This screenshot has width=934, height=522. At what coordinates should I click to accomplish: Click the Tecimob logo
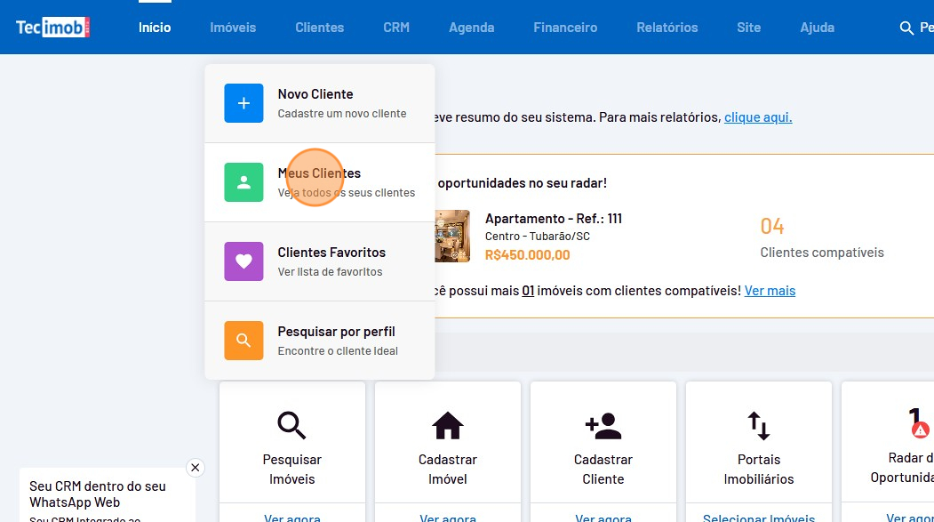coord(52,28)
